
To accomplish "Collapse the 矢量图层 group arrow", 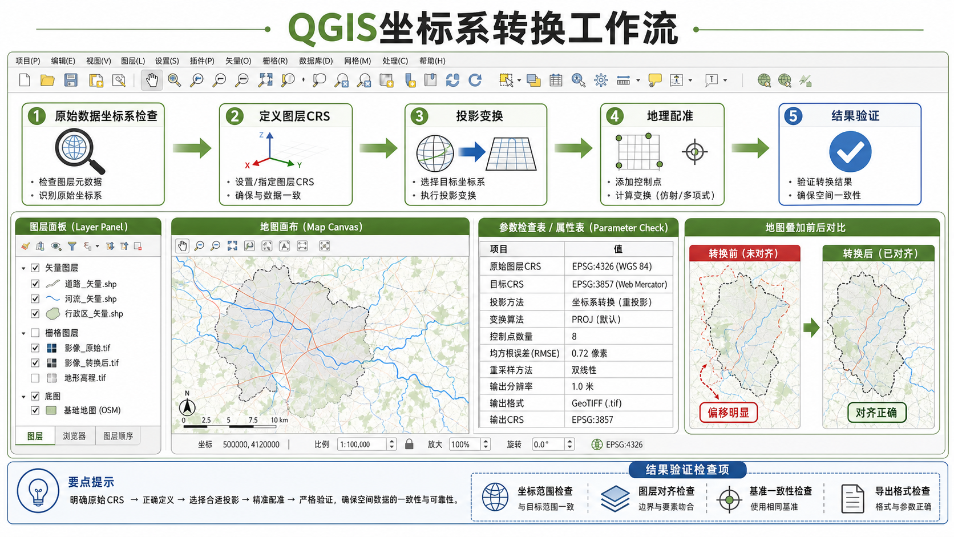I will [x=23, y=268].
